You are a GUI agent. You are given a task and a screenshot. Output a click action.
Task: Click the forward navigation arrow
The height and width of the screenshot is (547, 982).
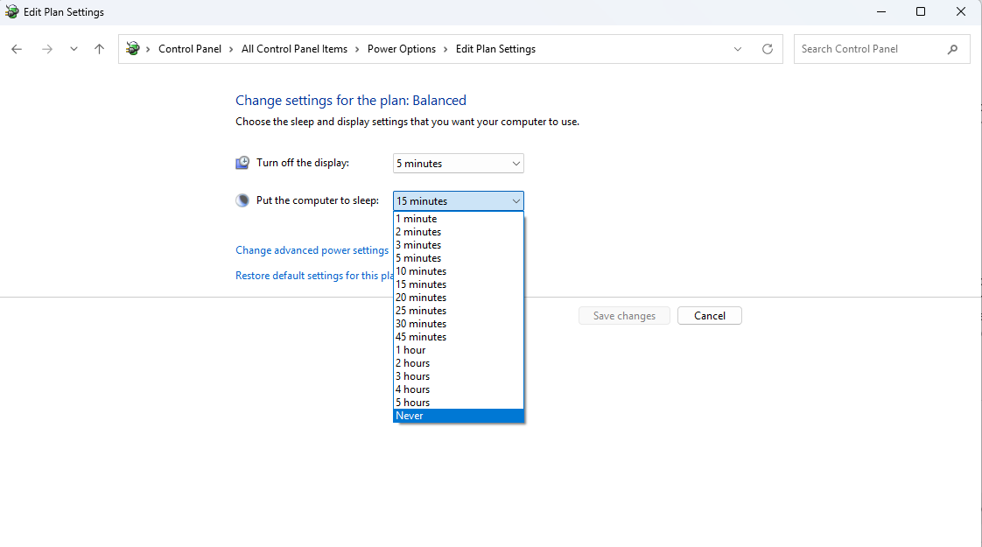click(47, 49)
